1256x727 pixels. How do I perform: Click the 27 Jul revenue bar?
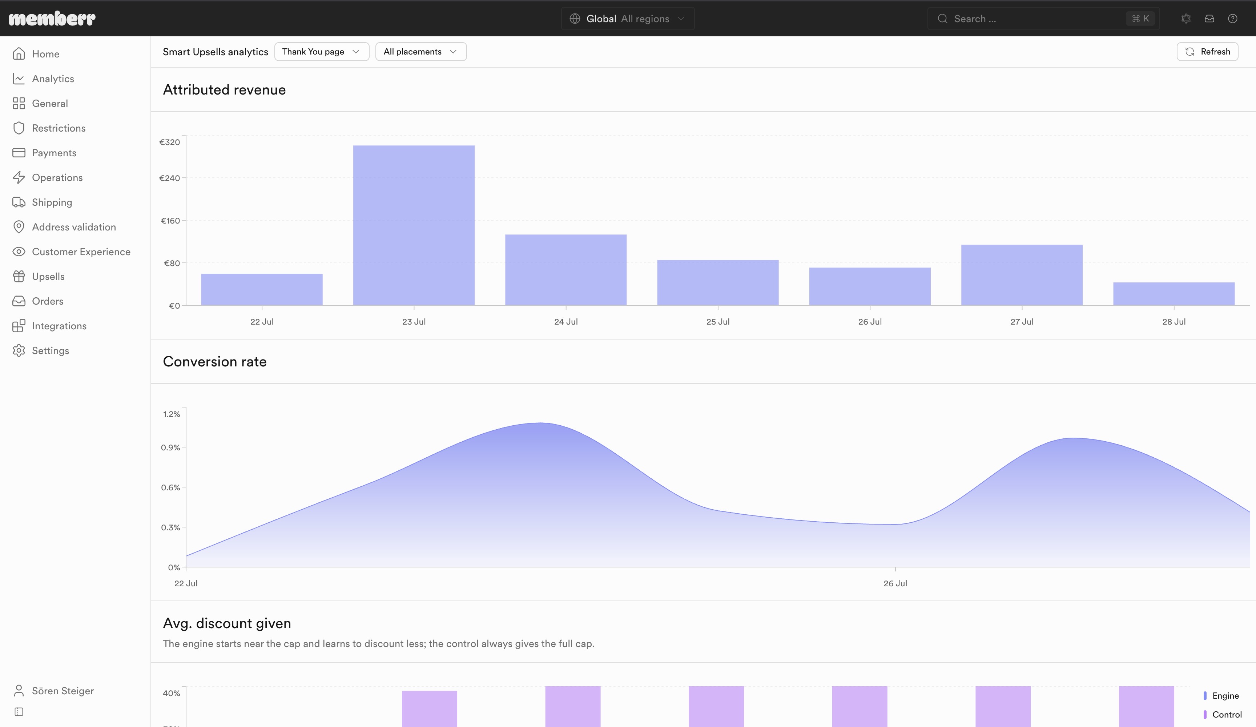pos(1022,275)
